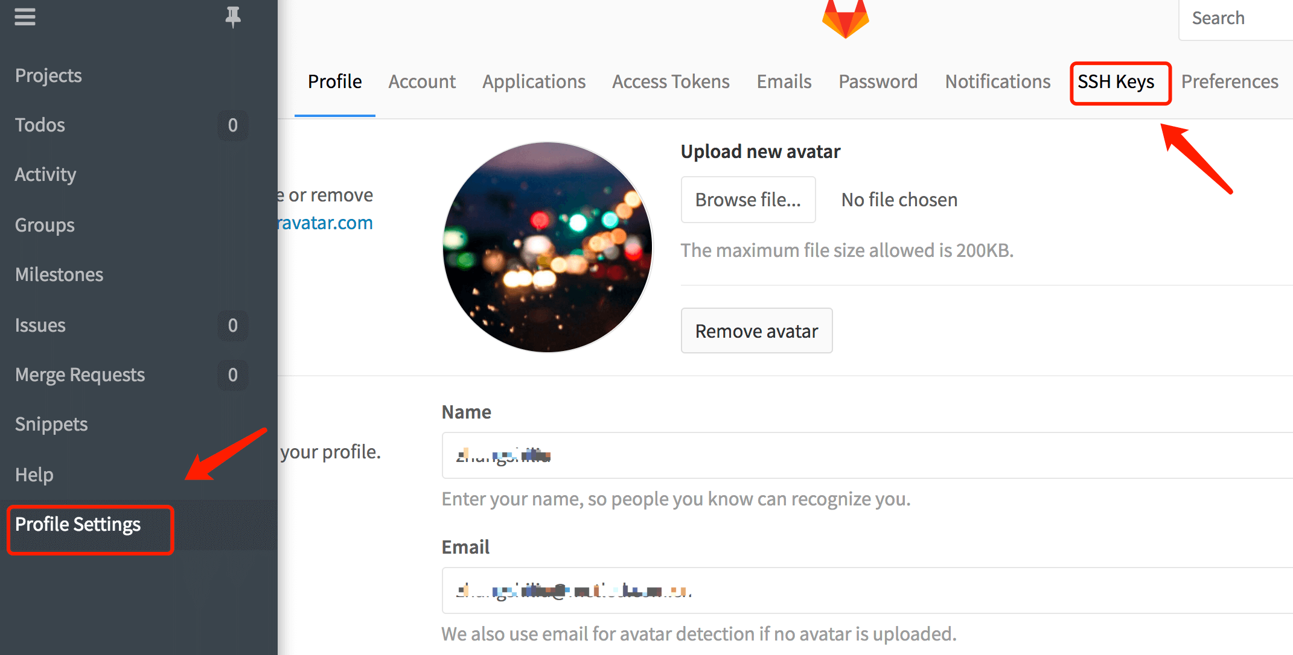1293x655 pixels.
Task: Open the Notifications tab
Action: (998, 81)
